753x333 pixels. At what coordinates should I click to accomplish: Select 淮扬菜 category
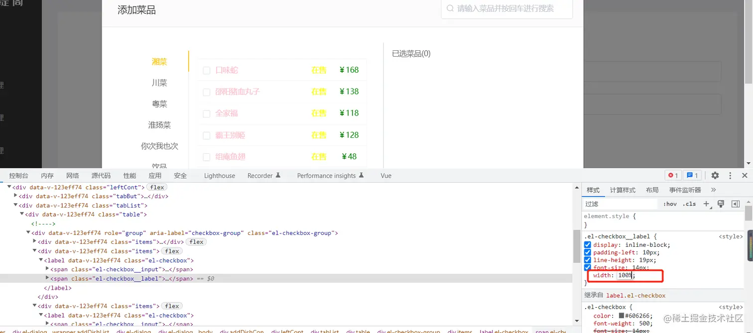point(159,125)
